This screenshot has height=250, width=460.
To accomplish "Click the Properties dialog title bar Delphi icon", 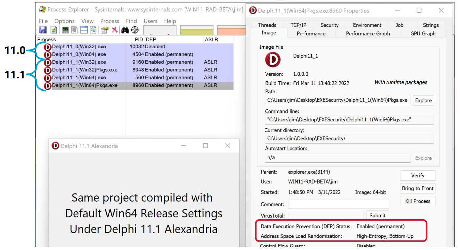I will 253,11.
